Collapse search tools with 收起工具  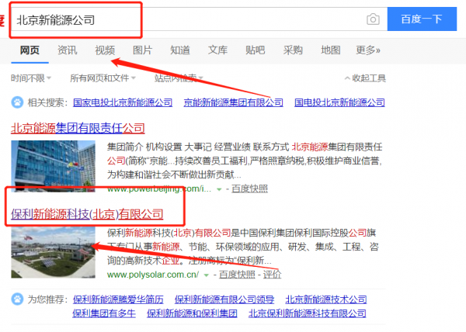click(365, 78)
